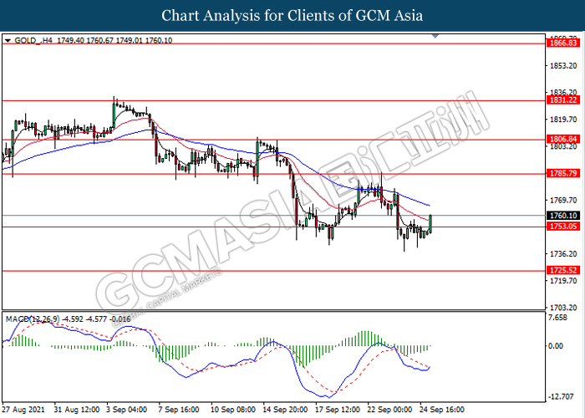
Task: Click the chart title 'Chart Analysis for Clients of GCM Asia'
Action: tap(292, 16)
